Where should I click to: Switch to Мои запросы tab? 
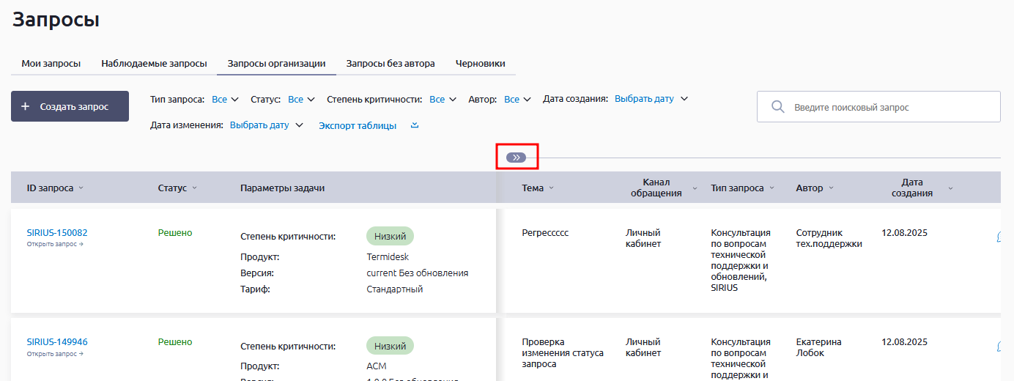51,64
